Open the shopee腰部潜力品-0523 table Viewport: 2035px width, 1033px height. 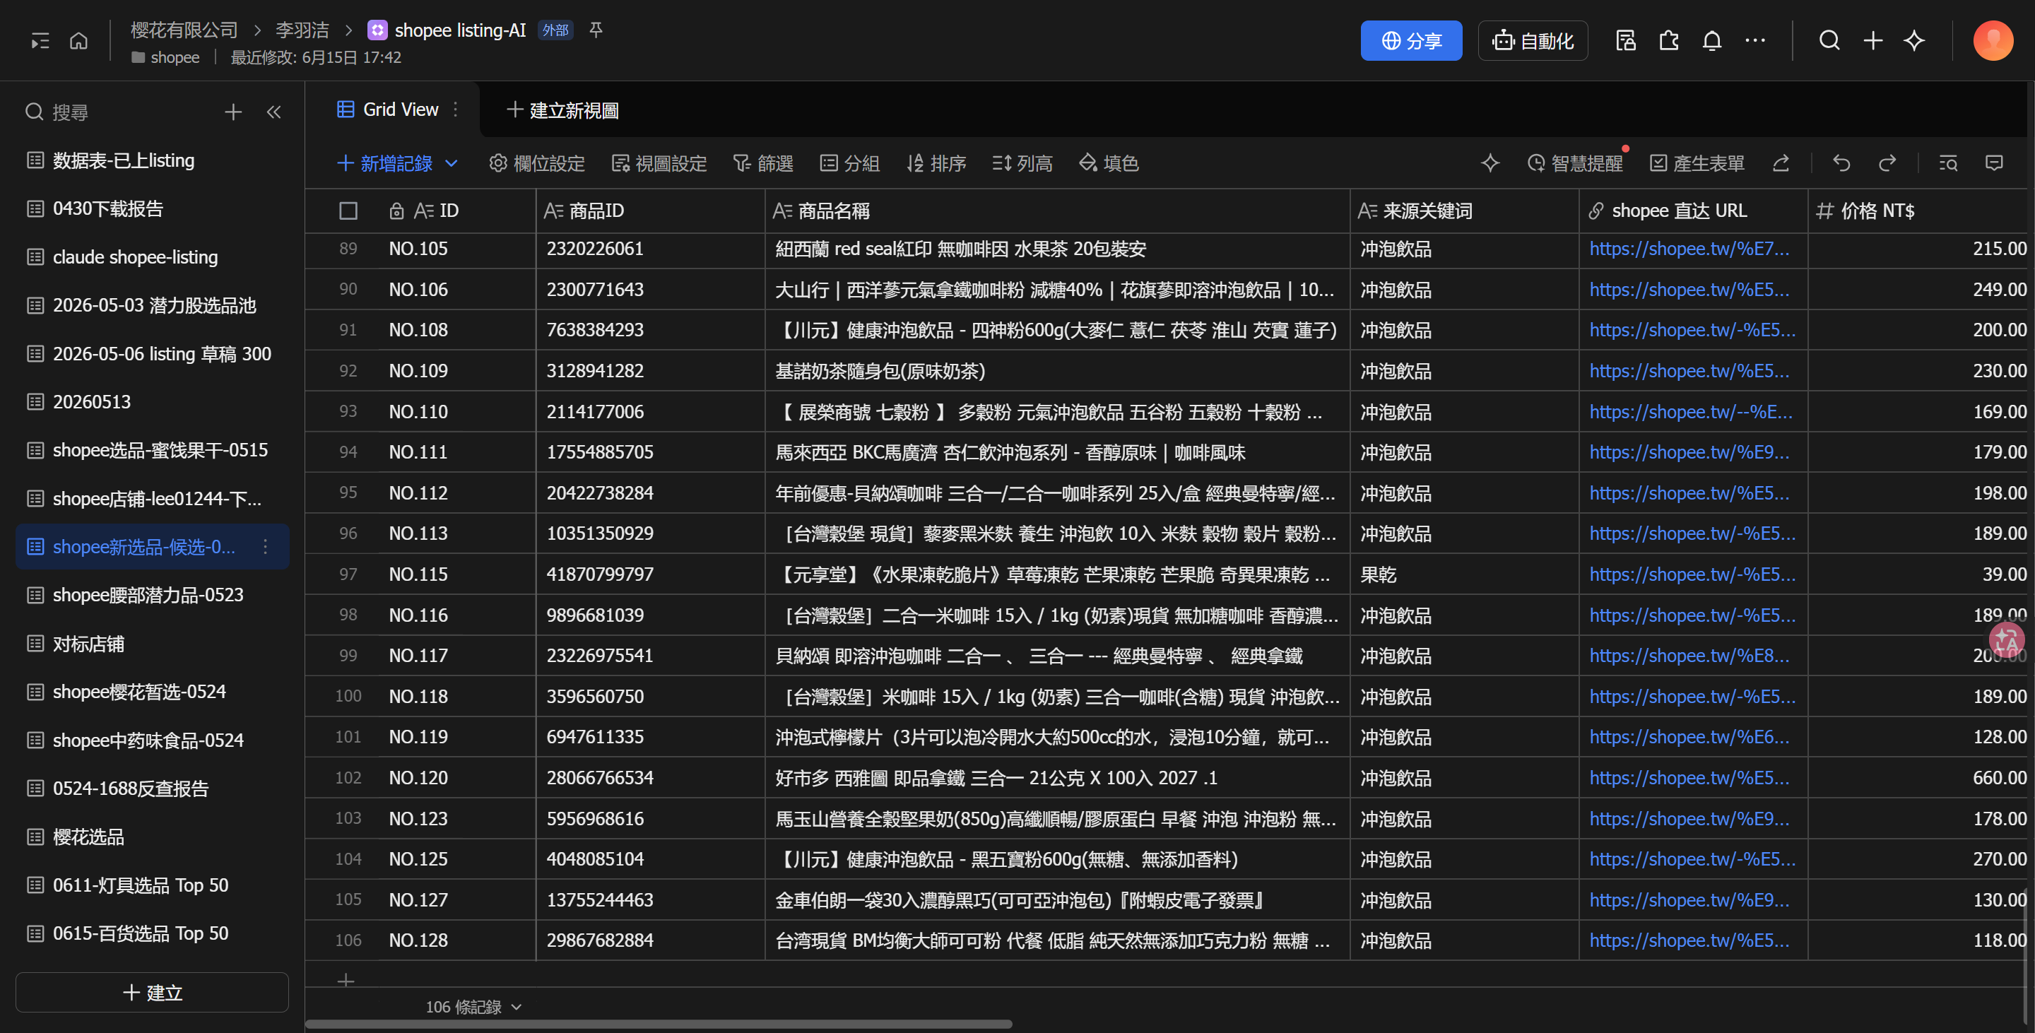153,595
